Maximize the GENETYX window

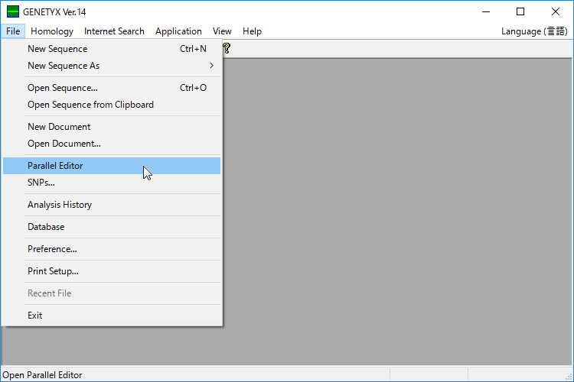pos(520,11)
